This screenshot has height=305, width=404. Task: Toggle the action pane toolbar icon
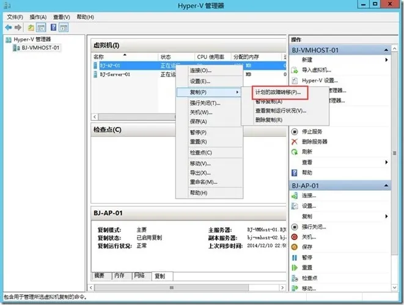coord(64,28)
